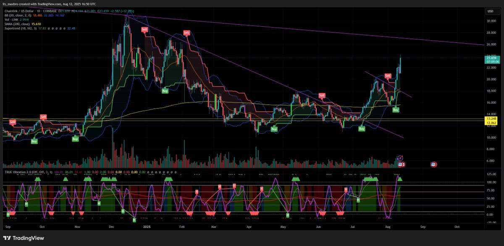This screenshot has width=504, height=246.
Task: Click the Buy signal in January near 18.000
Action: click(166, 91)
